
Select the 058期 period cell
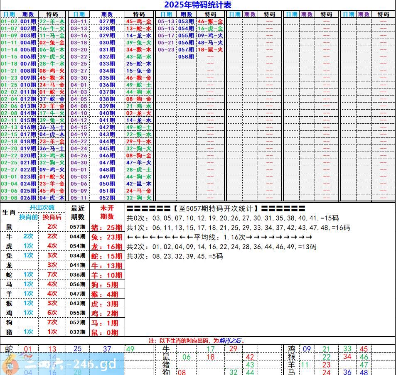tap(186, 56)
